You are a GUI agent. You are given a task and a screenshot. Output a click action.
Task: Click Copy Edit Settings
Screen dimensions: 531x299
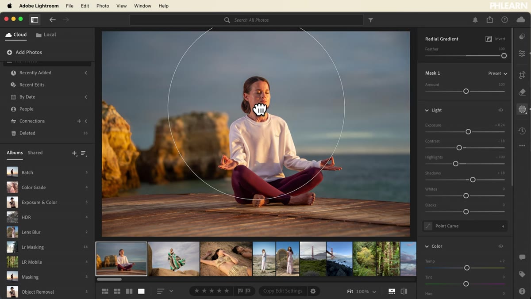[x=283, y=291]
